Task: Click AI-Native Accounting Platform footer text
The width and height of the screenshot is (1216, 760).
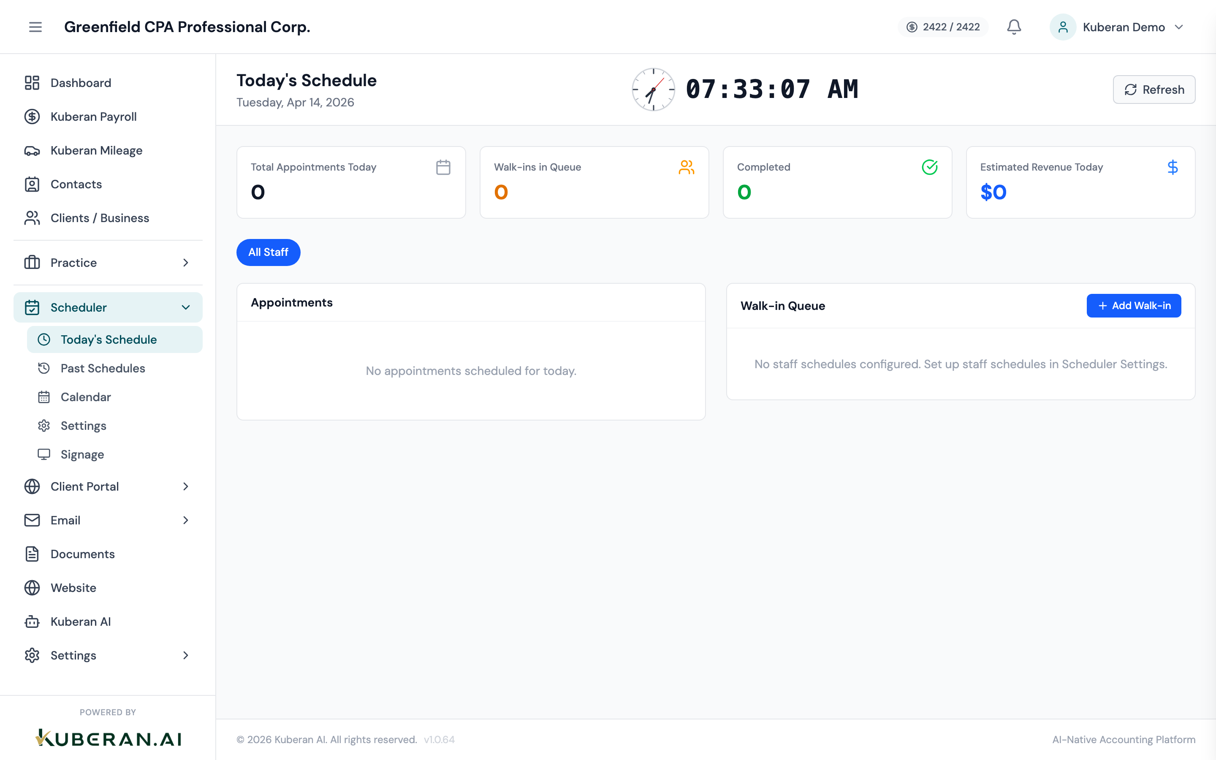Action: [x=1124, y=739]
